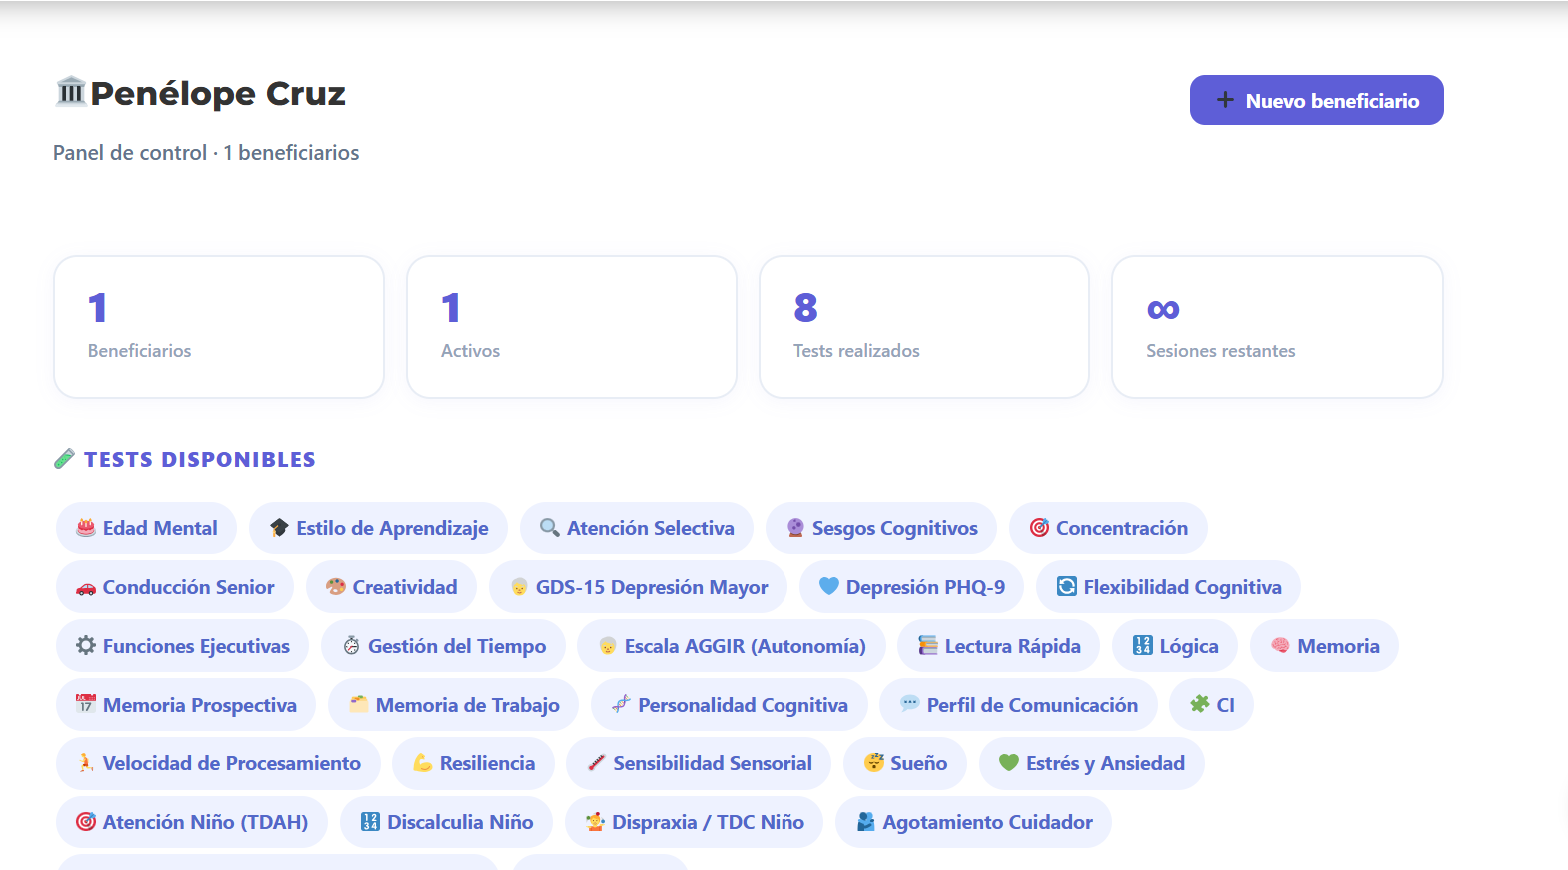Click the speech bubble icon on Perfil de Comunicación
The height and width of the screenshot is (870, 1568).
[x=910, y=704]
